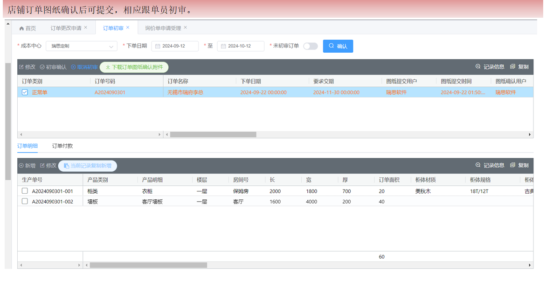546x281 pixels.
Task: Switch to 订单更改申请 tab
Action: 66,28
